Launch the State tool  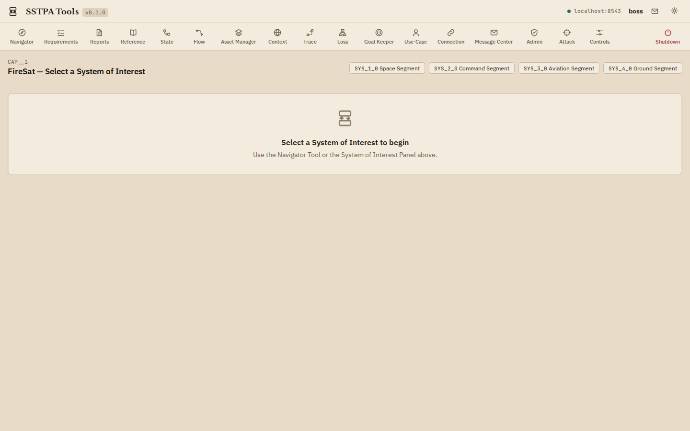(167, 36)
